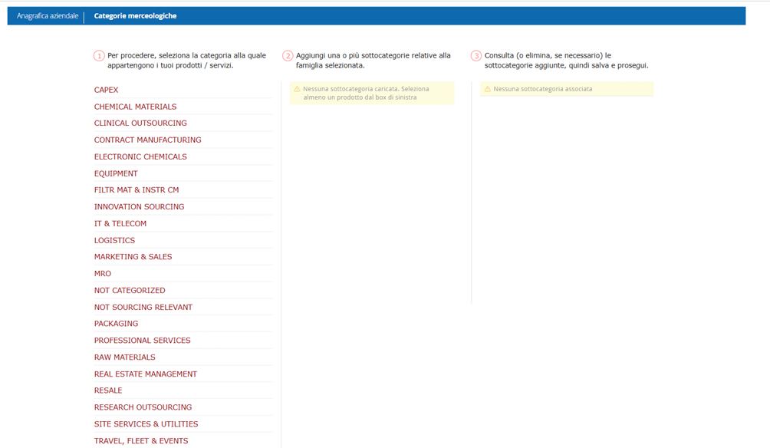Click the RESALE category

108,390
